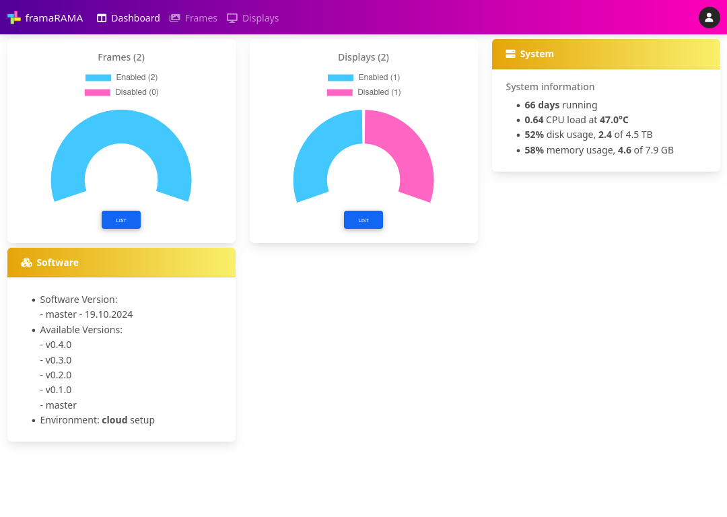Toggle the Frames Disabled (0) legend swatch

pyautogui.click(x=98, y=92)
